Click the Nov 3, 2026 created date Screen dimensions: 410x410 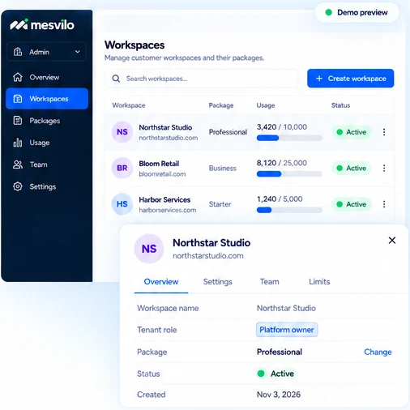pyautogui.click(x=279, y=395)
